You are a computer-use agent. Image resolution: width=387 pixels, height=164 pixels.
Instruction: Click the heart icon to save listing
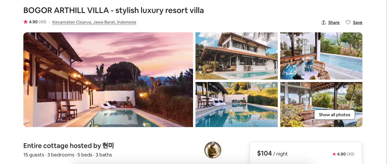(348, 22)
